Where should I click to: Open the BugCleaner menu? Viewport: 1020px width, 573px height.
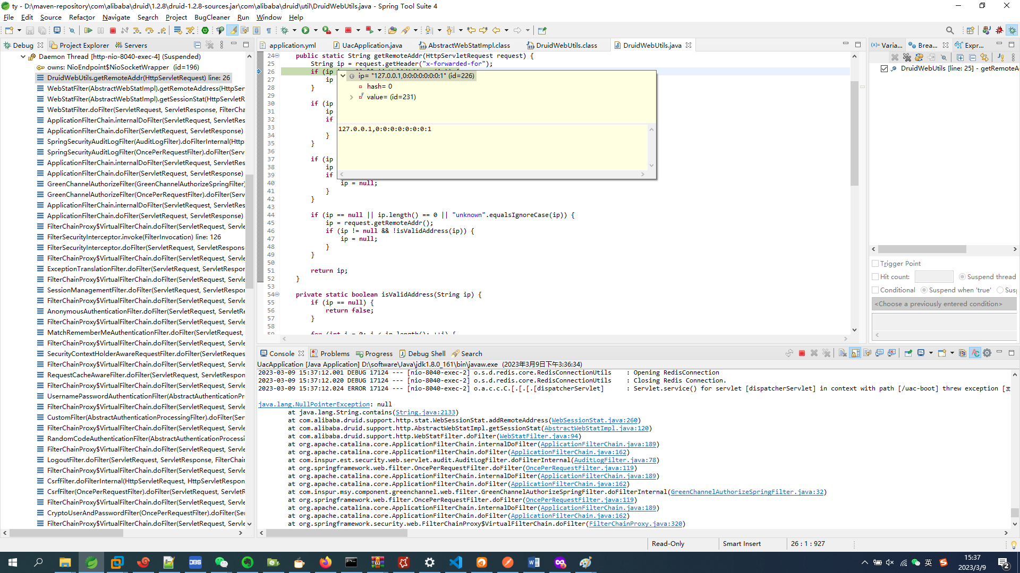click(212, 18)
